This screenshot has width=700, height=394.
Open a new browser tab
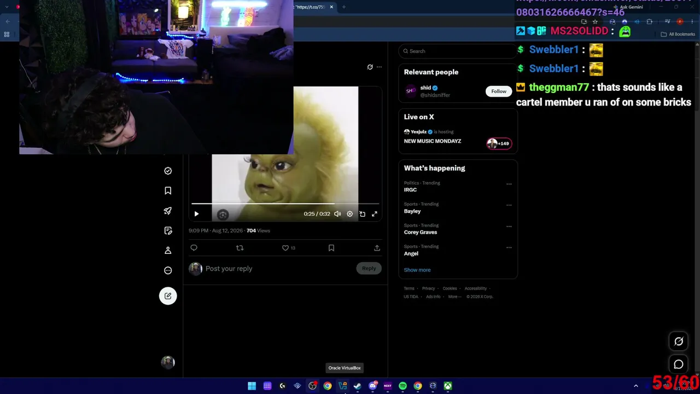click(x=343, y=7)
